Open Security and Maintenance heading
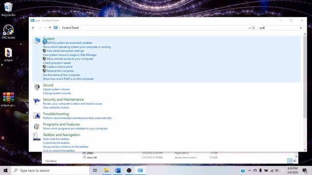 tap(63, 100)
